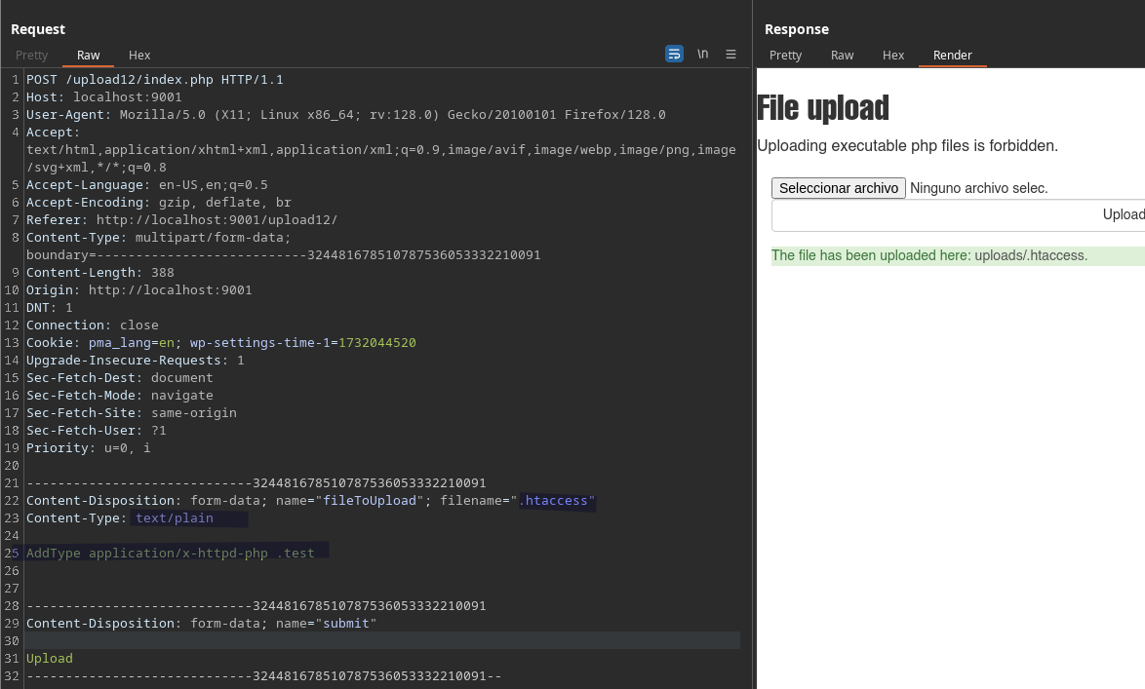1145x689 pixels.
Task: Click the Connection: close line
Action: tap(92, 325)
